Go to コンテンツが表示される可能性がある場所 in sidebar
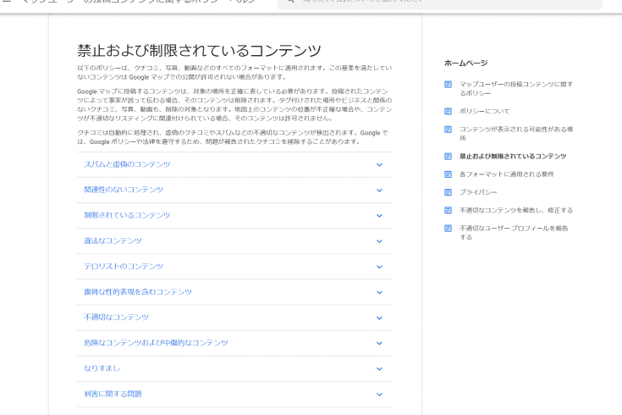 coord(516,134)
